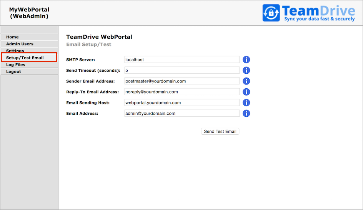363x210 pixels.
Task: Click the 'Sender Email Address:' label
Action: tap(90, 81)
